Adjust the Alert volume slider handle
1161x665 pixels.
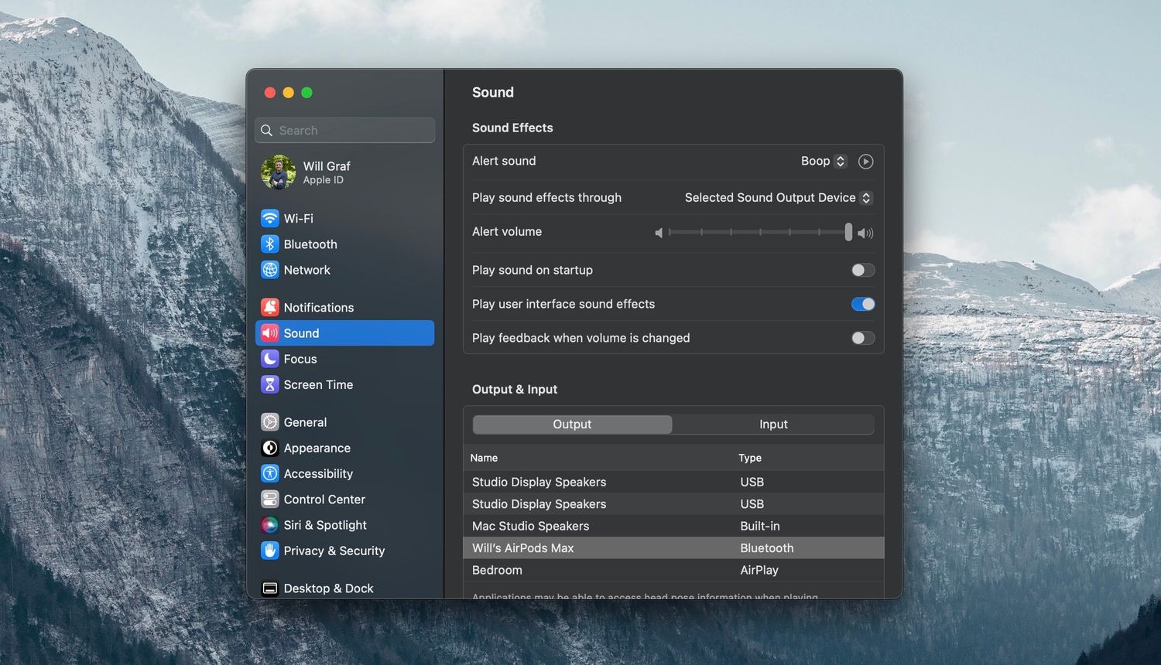848,232
